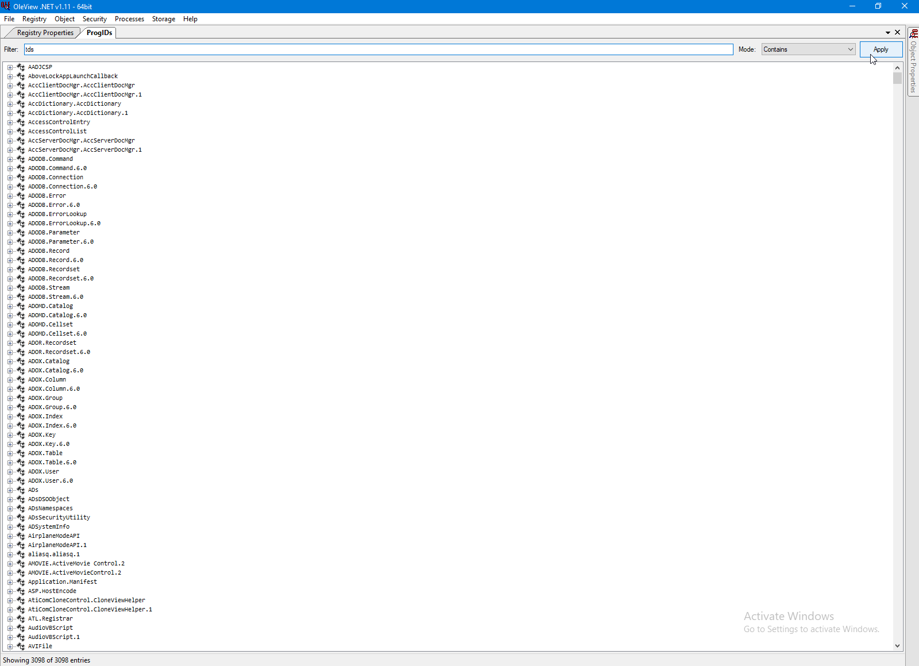Click the vertical scrollbar thumb
Image resolution: width=919 pixels, height=666 pixels.
pos(897,78)
